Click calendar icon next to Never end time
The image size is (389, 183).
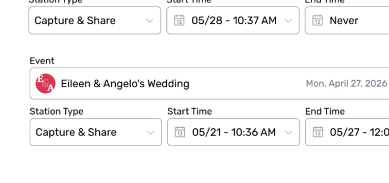pyautogui.click(x=318, y=20)
